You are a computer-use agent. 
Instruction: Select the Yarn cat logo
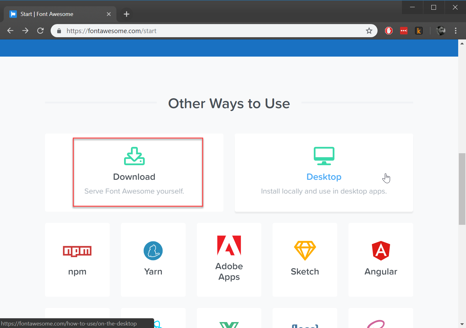(x=153, y=251)
